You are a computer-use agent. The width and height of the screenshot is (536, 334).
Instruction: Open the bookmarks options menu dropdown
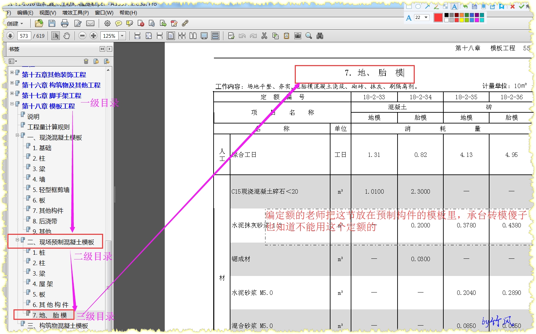click(13, 61)
